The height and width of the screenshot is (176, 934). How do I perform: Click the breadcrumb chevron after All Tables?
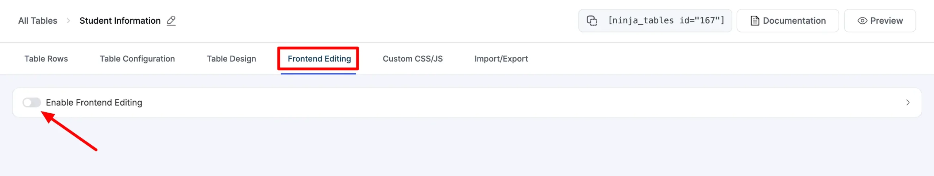click(x=68, y=21)
